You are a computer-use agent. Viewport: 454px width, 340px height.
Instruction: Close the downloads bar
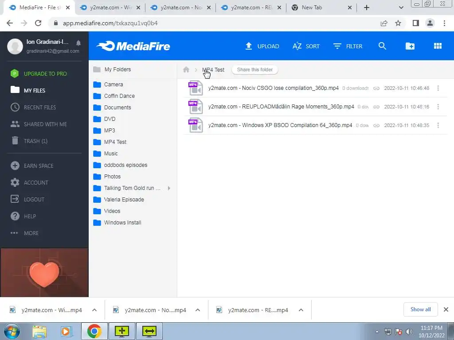point(446,309)
